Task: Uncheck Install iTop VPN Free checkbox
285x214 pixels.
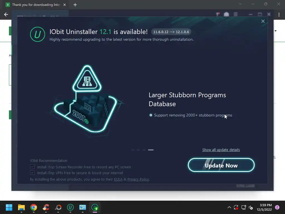Action: tap(32, 172)
